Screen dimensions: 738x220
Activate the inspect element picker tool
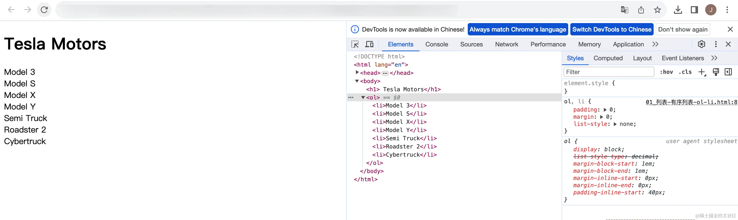[x=355, y=44]
